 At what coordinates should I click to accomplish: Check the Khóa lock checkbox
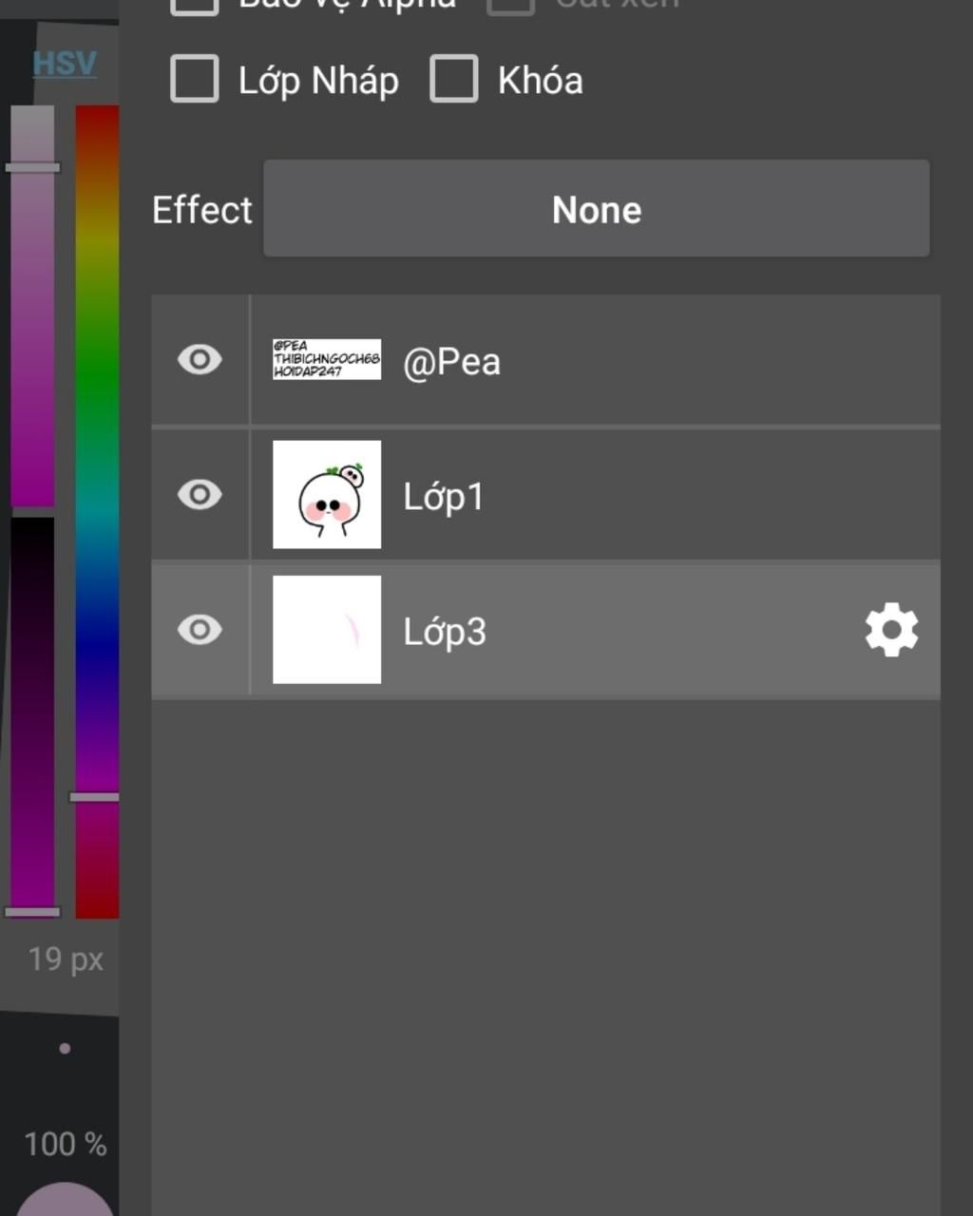pos(454,79)
